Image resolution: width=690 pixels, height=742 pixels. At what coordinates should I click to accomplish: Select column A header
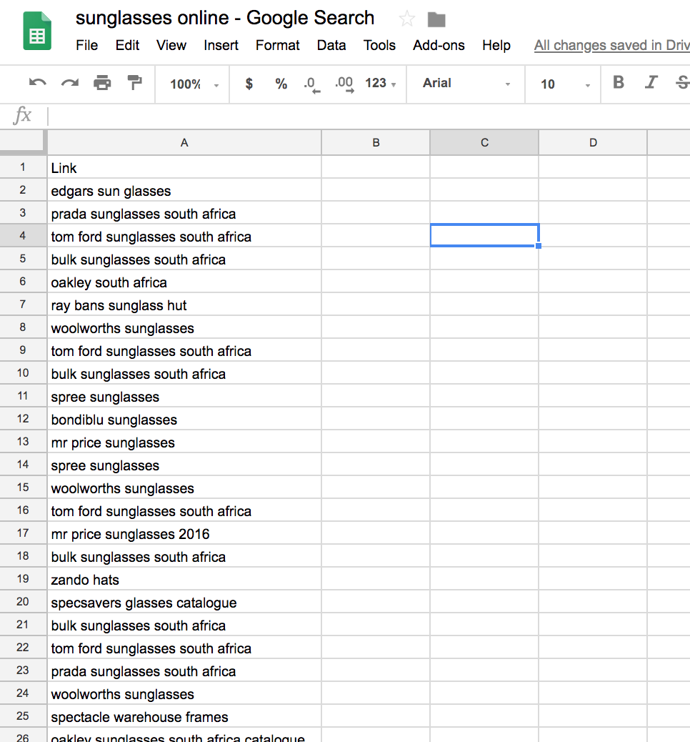[184, 142]
